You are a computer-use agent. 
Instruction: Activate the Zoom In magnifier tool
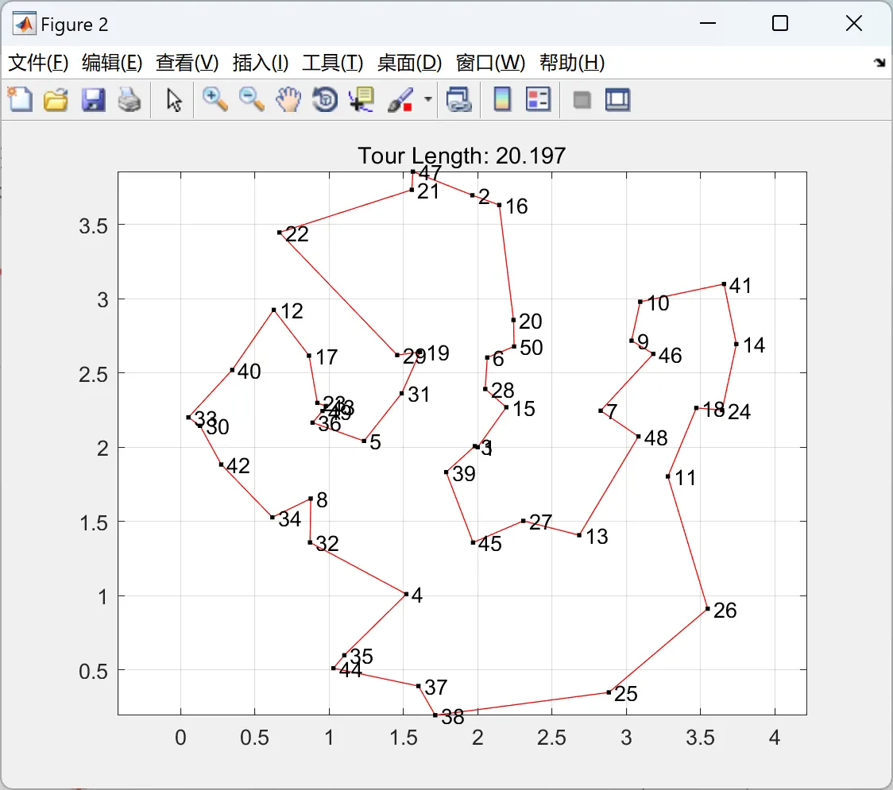(x=215, y=99)
